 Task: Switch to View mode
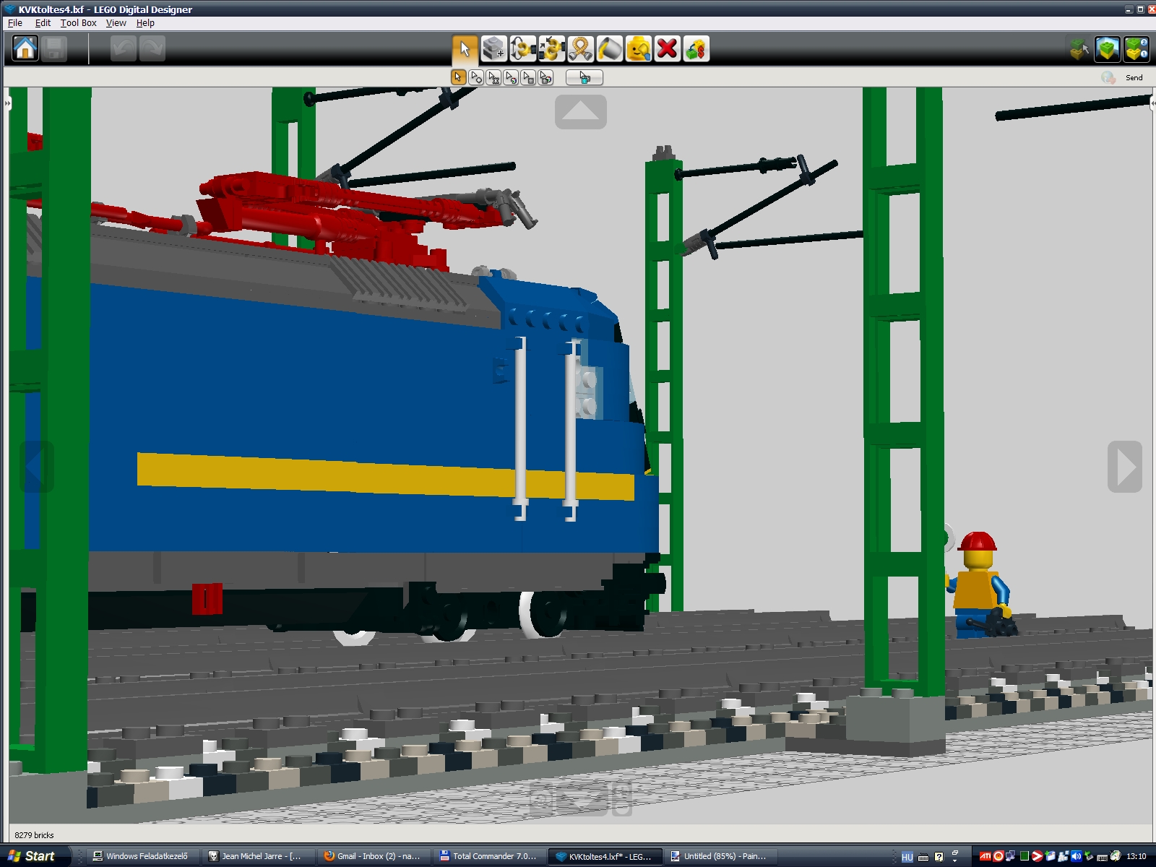coord(1108,49)
